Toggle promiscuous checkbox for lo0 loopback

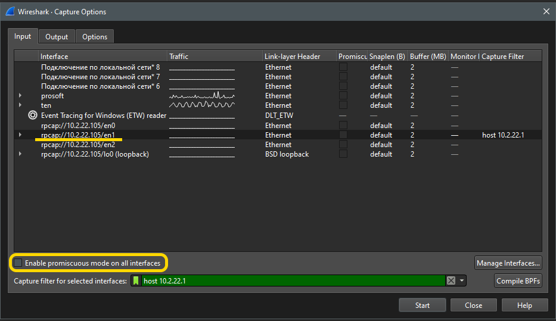[x=343, y=154]
